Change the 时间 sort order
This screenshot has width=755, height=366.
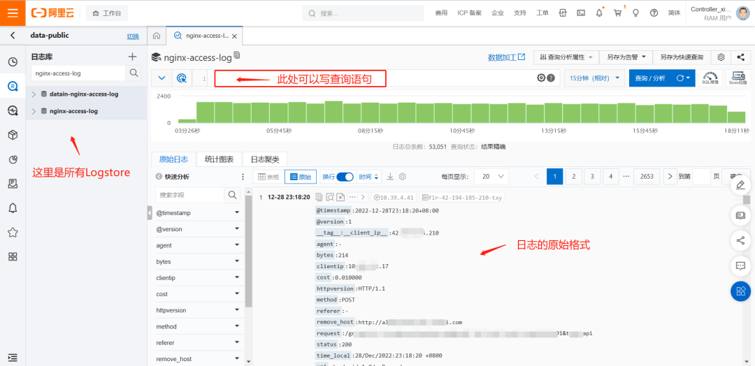click(x=369, y=177)
